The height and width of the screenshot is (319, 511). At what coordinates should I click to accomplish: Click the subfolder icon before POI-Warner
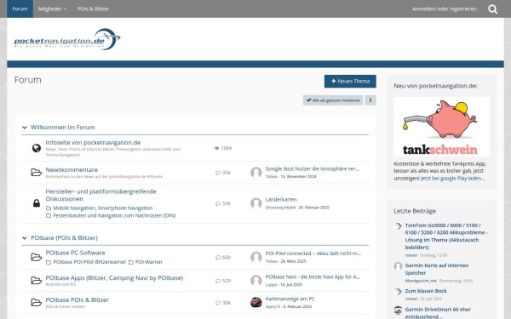(130, 262)
